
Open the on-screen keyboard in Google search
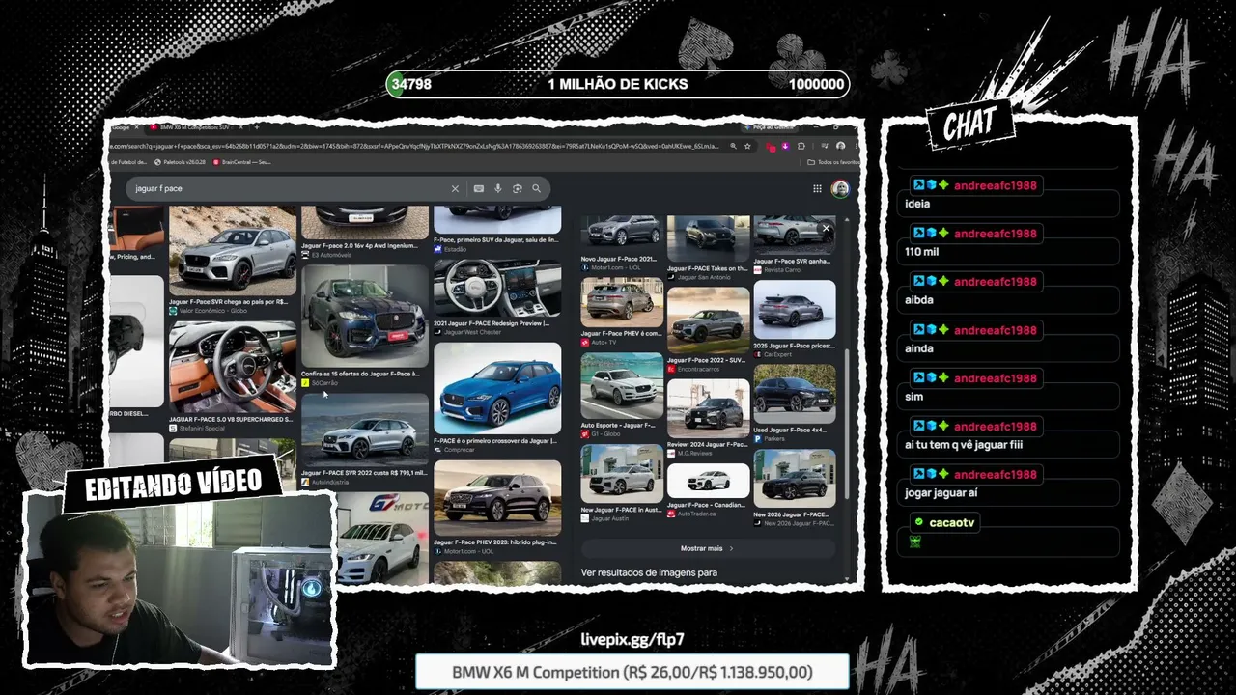coord(479,189)
